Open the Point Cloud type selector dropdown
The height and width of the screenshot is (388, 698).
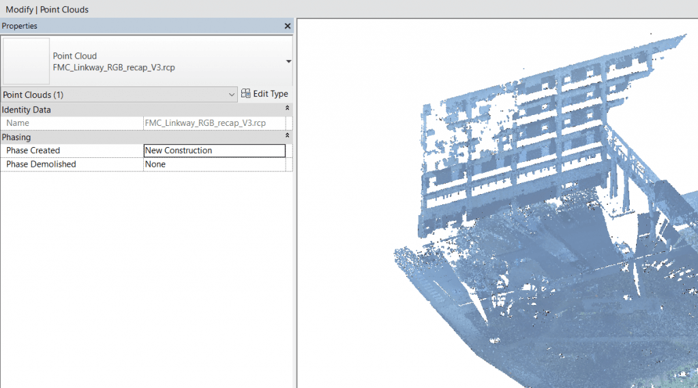click(288, 61)
